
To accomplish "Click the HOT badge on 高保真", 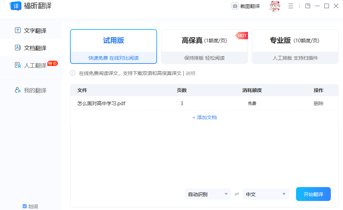I will pos(242,35).
